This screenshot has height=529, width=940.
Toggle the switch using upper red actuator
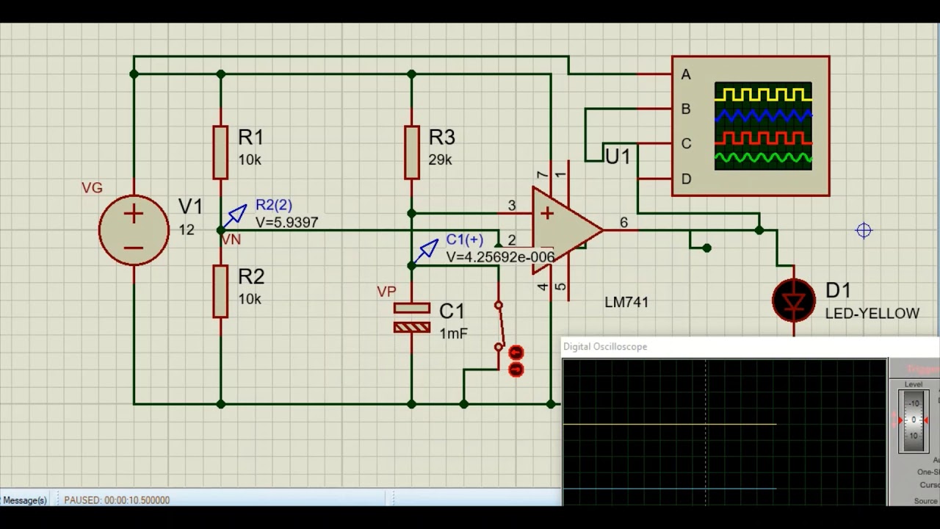pyautogui.click(x=516, y=353)
